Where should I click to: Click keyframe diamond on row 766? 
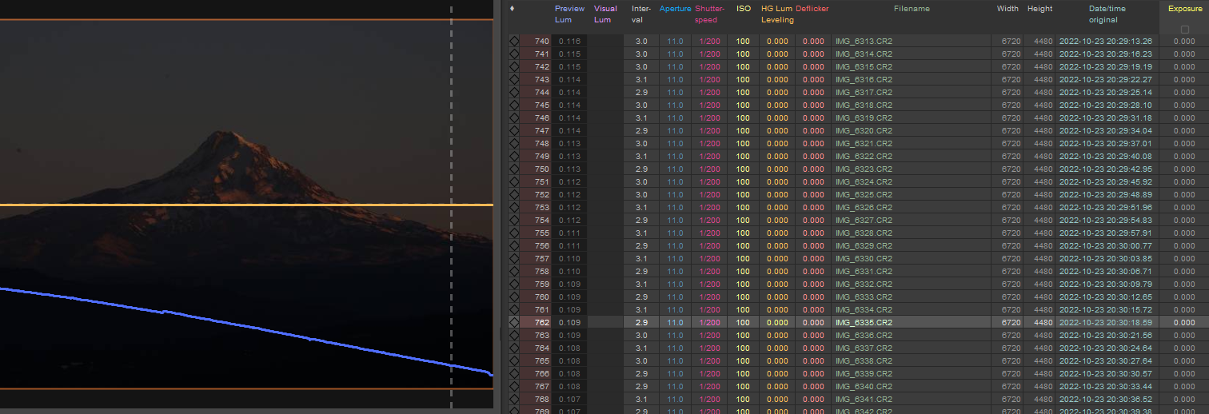(513, 374)
